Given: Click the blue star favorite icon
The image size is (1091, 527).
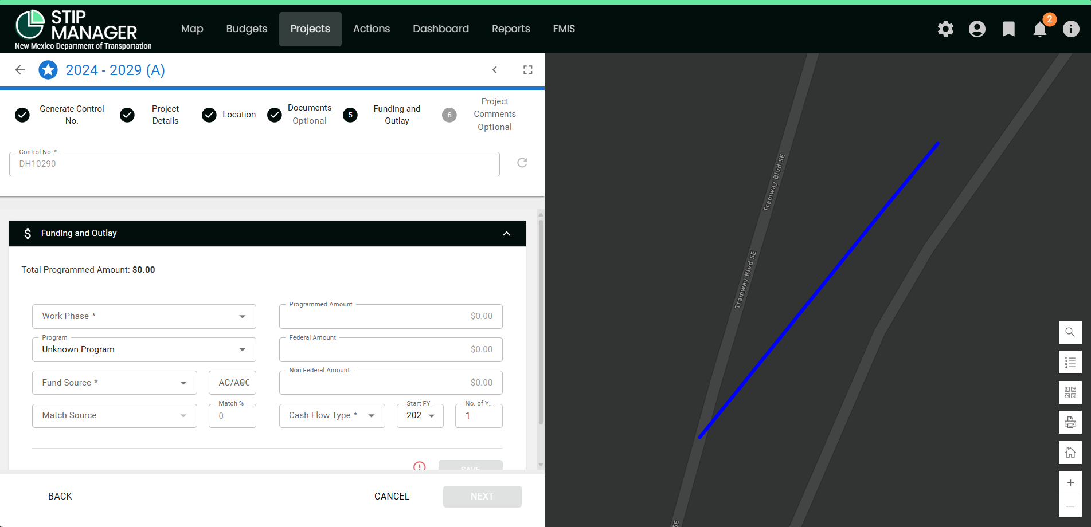Looking at the screenshot, I should click(48, 70).
